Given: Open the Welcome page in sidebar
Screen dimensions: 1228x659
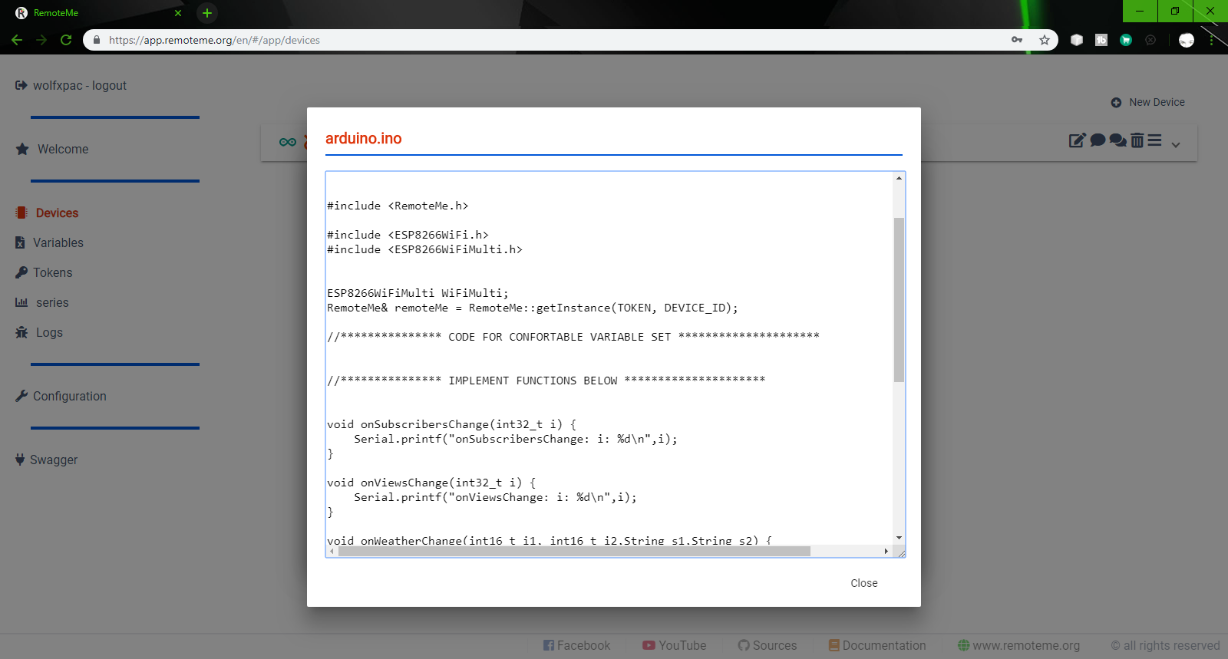Looking at the screenshot, I should [63, 149].
